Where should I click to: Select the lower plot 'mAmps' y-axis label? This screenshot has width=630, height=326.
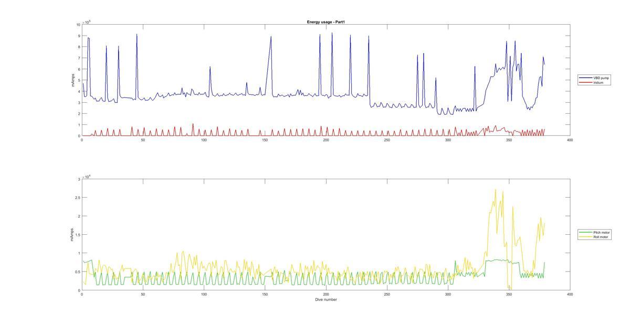[72, 234]
